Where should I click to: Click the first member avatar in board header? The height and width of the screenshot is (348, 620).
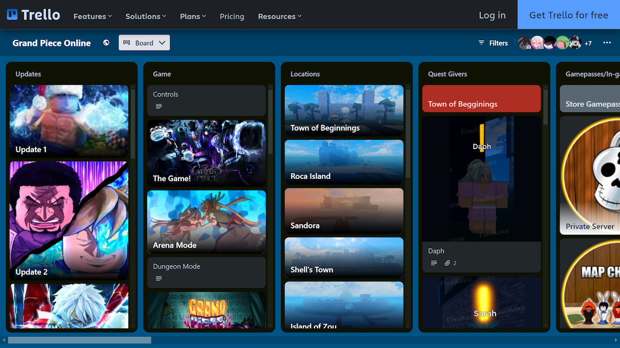click(x=524, y=43)
